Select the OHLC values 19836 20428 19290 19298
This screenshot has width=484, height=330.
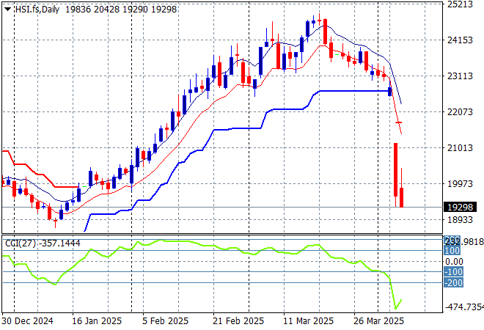tap(121, 10)
